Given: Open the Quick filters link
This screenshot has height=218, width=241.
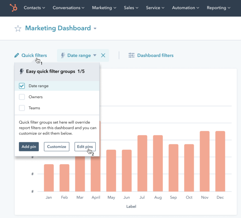Looking at the screenshot, I should tap(34, 55).
